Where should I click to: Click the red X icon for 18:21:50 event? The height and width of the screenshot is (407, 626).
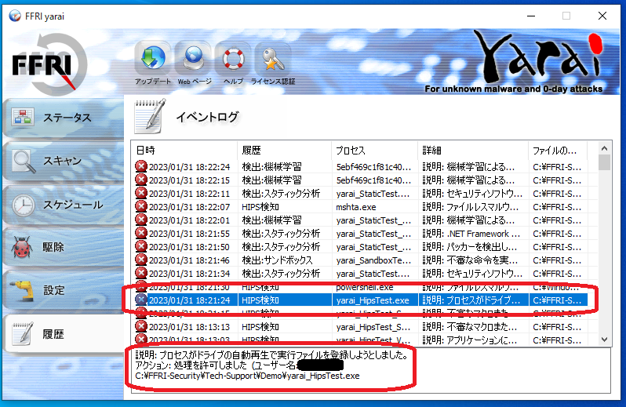point(141,246)
